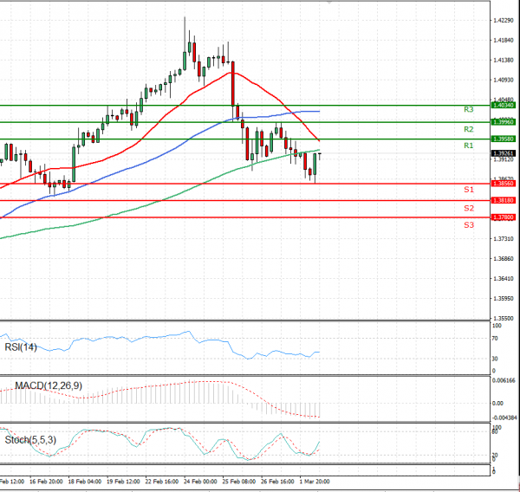Click the 24 Feb 00:00 time label
The height and width of the screenshot is (492, 520).
click(x=200, y=482)
